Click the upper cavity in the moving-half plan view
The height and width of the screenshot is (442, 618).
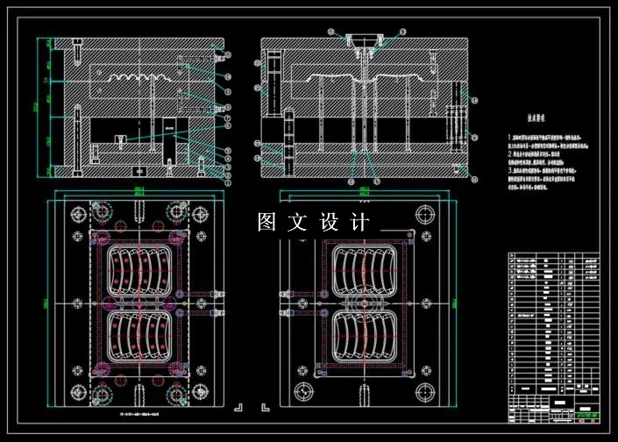[x=139, y=271]
